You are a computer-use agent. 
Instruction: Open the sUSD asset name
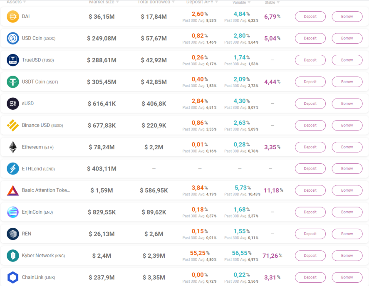[x=28, y=104]
